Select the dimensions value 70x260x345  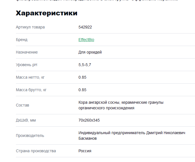pyautogui.click(x=89, y=120)
